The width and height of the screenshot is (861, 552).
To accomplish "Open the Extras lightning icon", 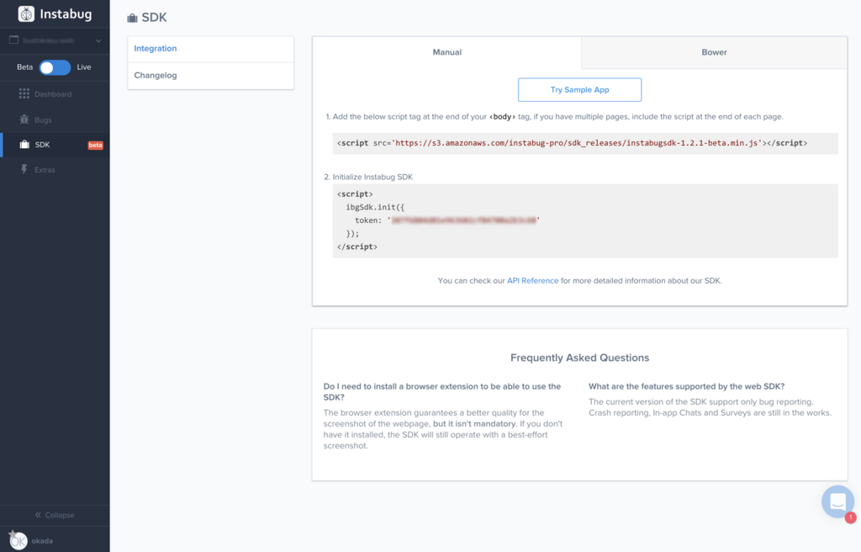I will click(24, 169).
